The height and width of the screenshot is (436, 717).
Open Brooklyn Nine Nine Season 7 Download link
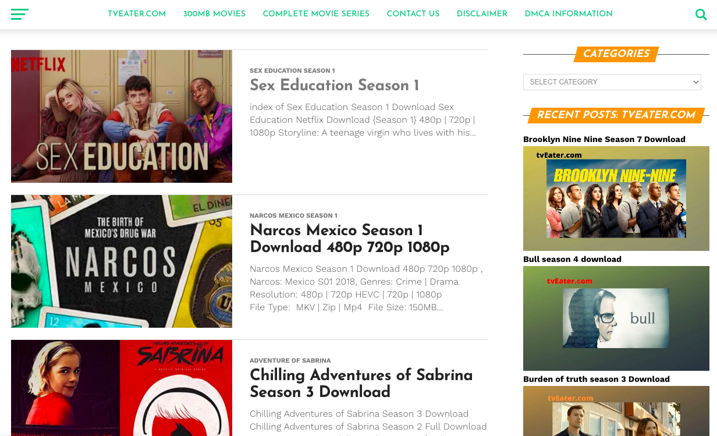pyautogui.click(x=604, y=139)
